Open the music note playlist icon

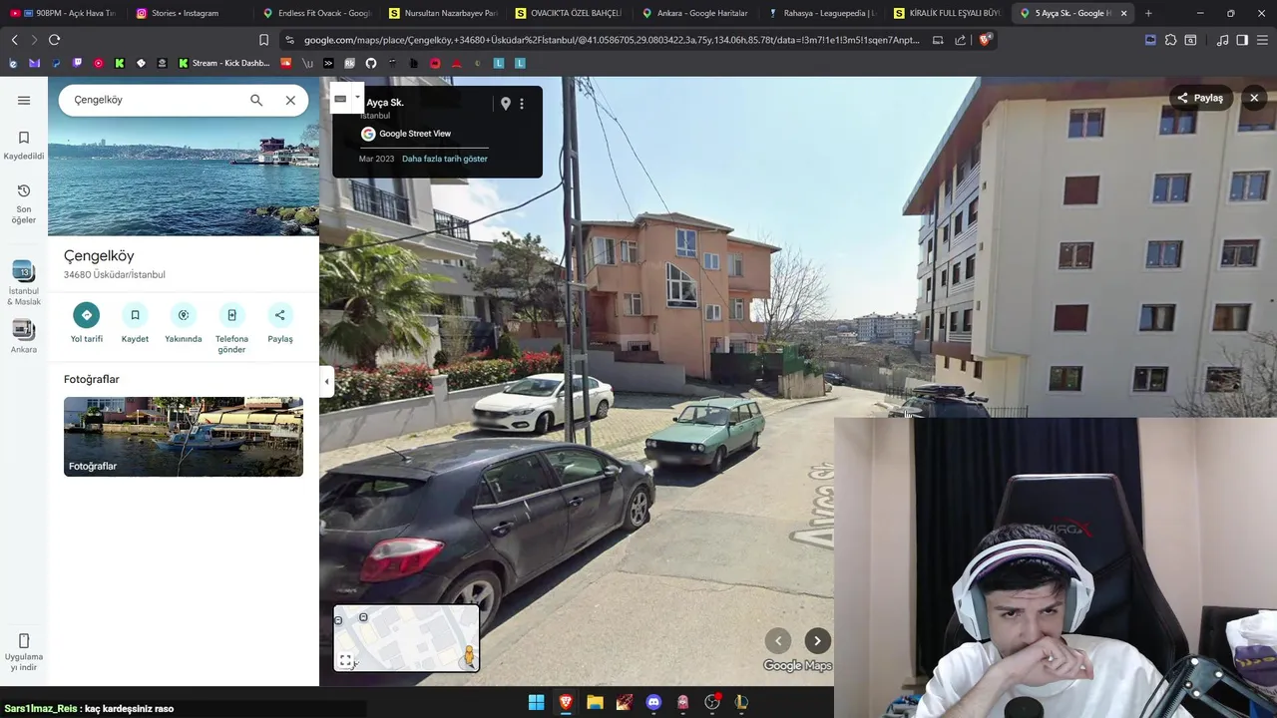[x=1222, y=40]
